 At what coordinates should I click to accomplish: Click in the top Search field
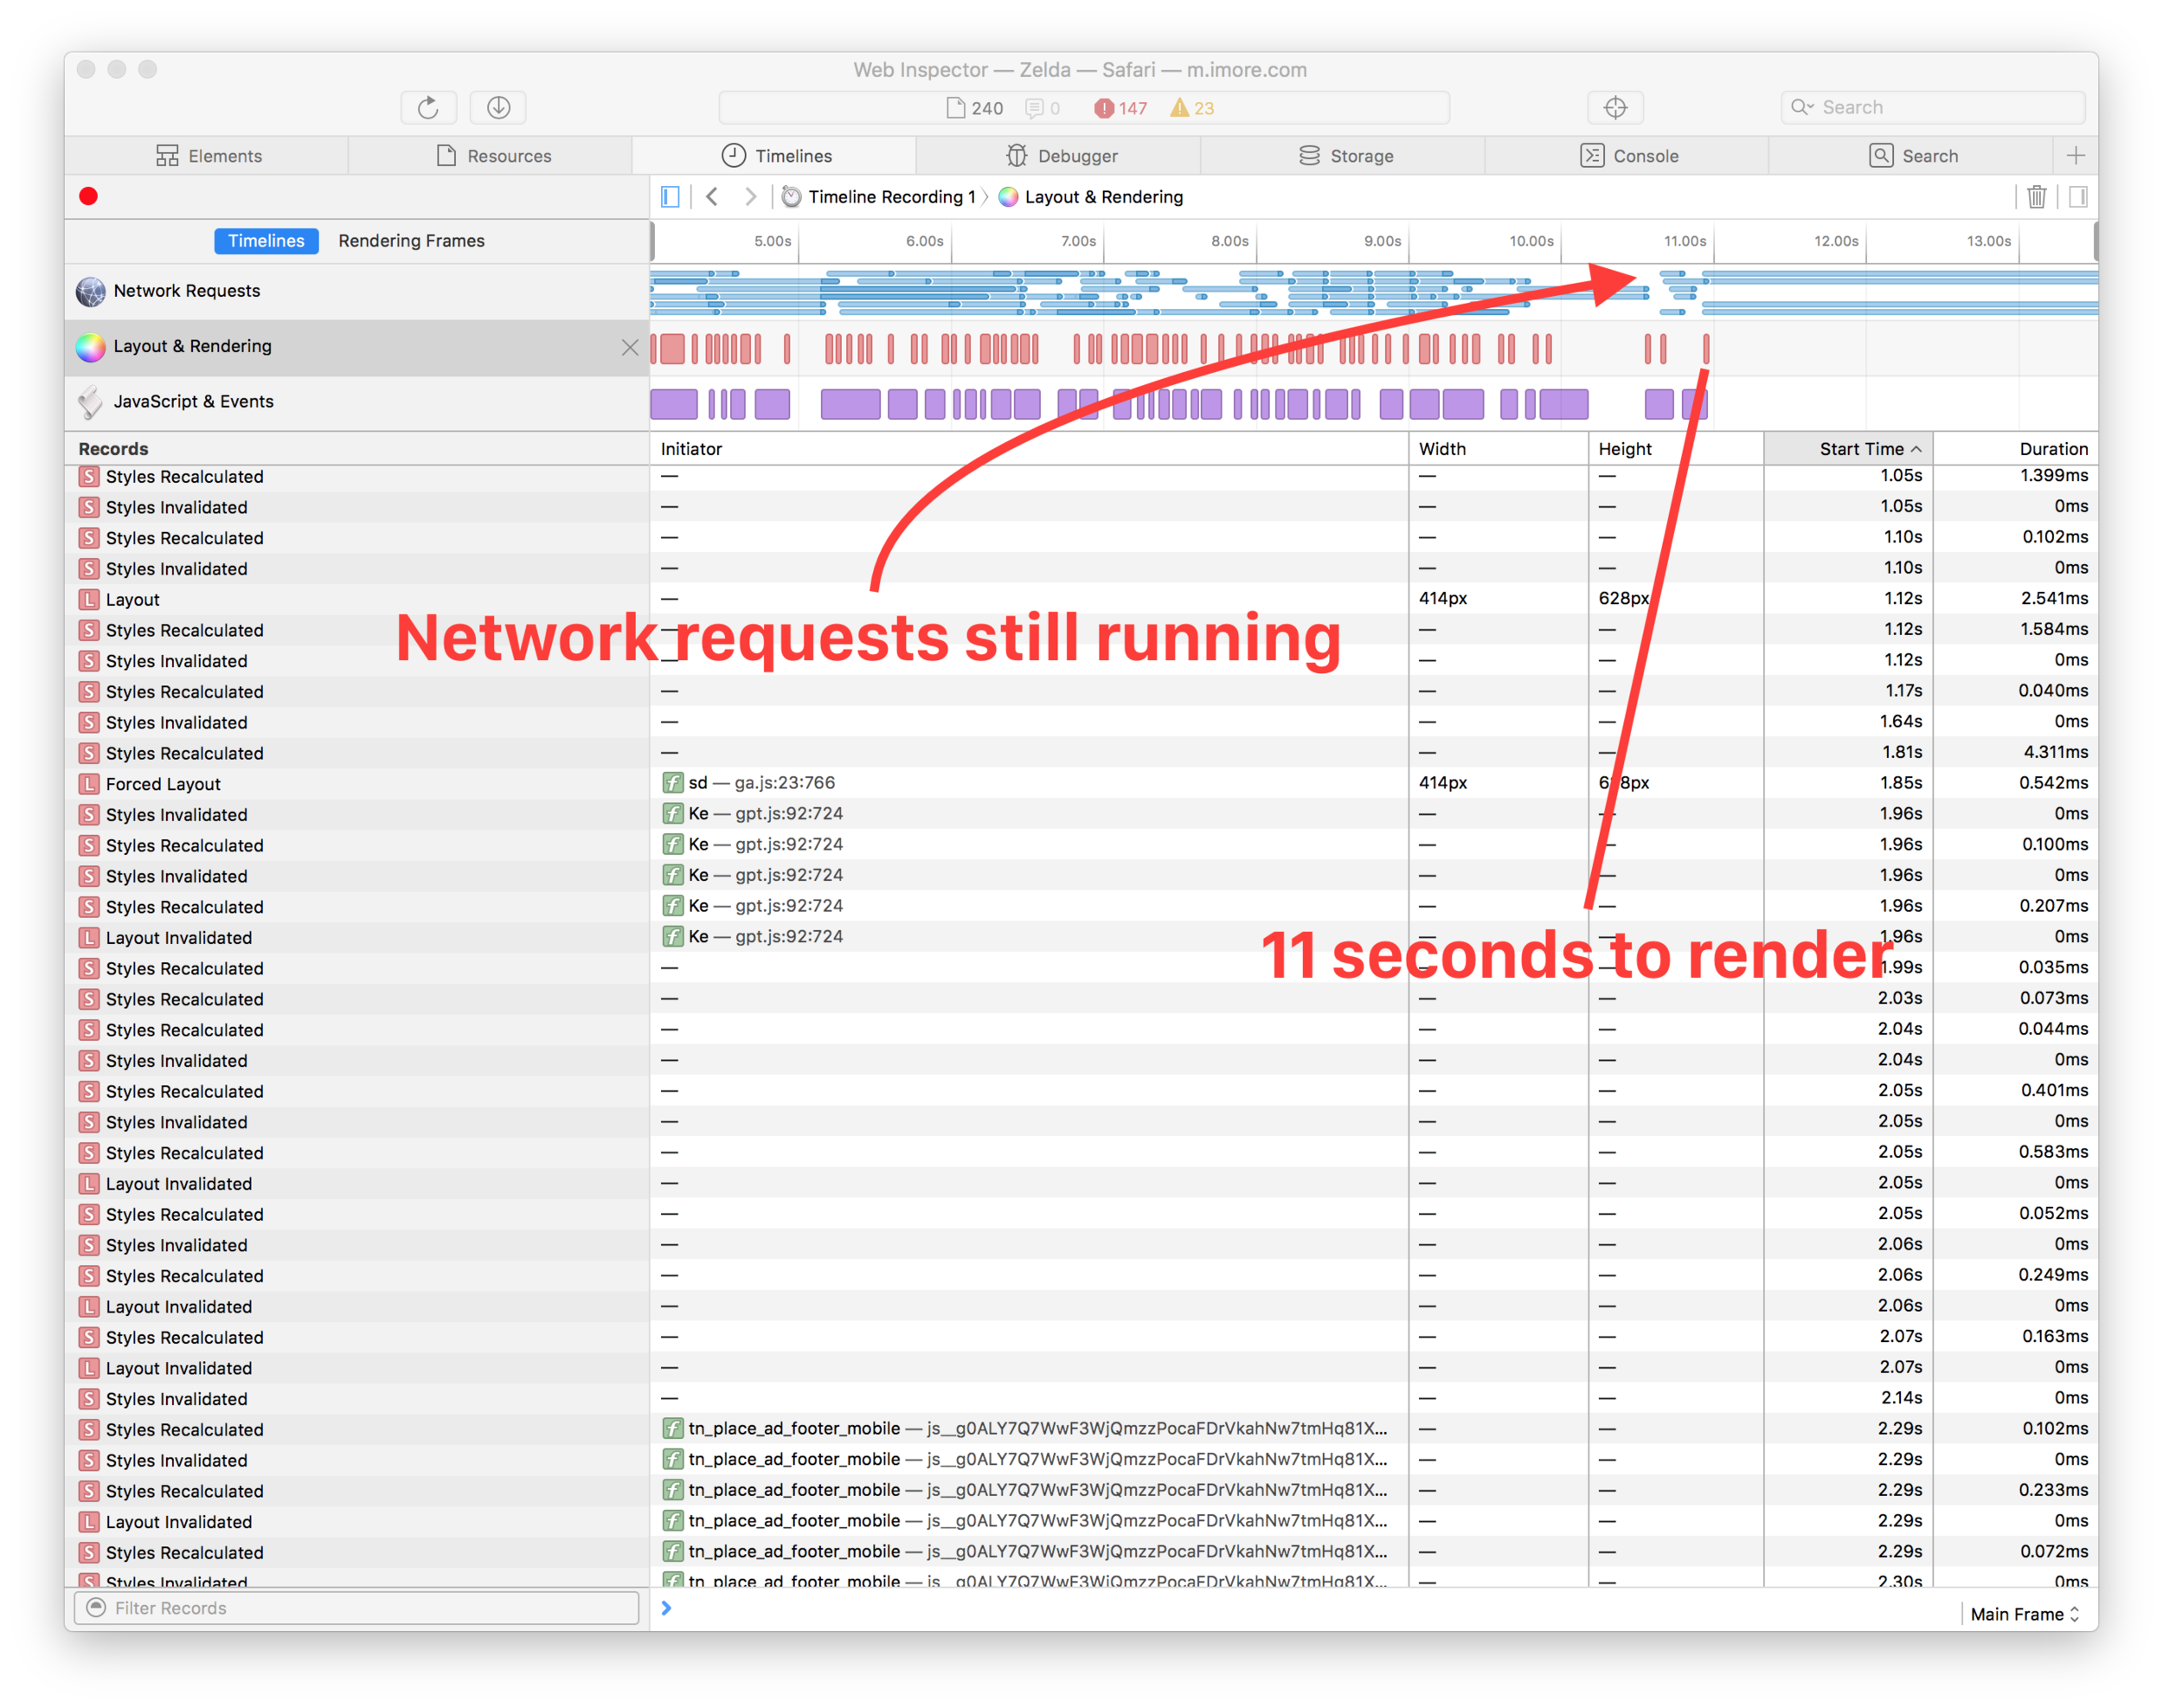1932,107
